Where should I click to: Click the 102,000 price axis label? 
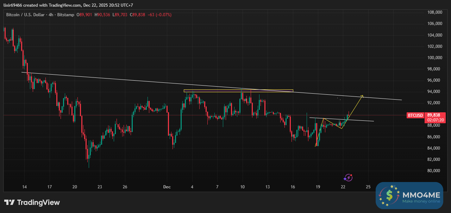click(x=434, y=46)
